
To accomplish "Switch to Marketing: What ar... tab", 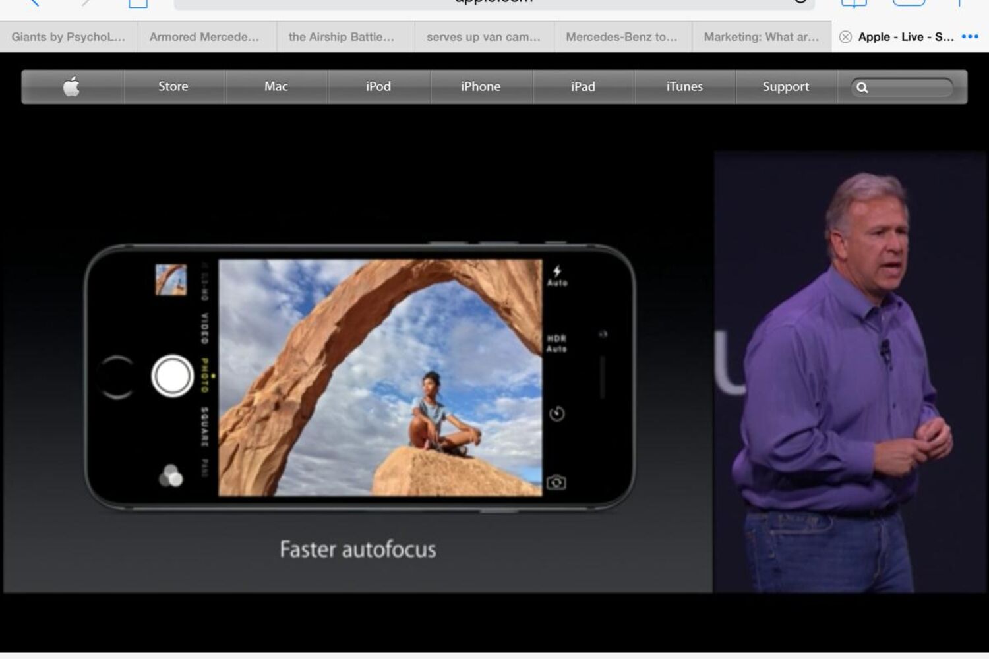I will tap(761, 37).
